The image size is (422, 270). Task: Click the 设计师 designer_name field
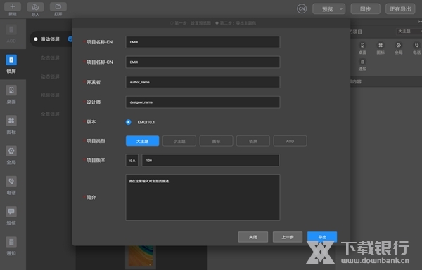[x=203, y=102]
